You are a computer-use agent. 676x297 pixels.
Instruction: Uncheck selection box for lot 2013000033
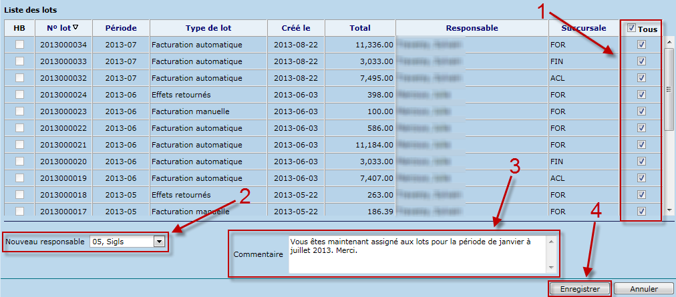[x=641, y=61]
